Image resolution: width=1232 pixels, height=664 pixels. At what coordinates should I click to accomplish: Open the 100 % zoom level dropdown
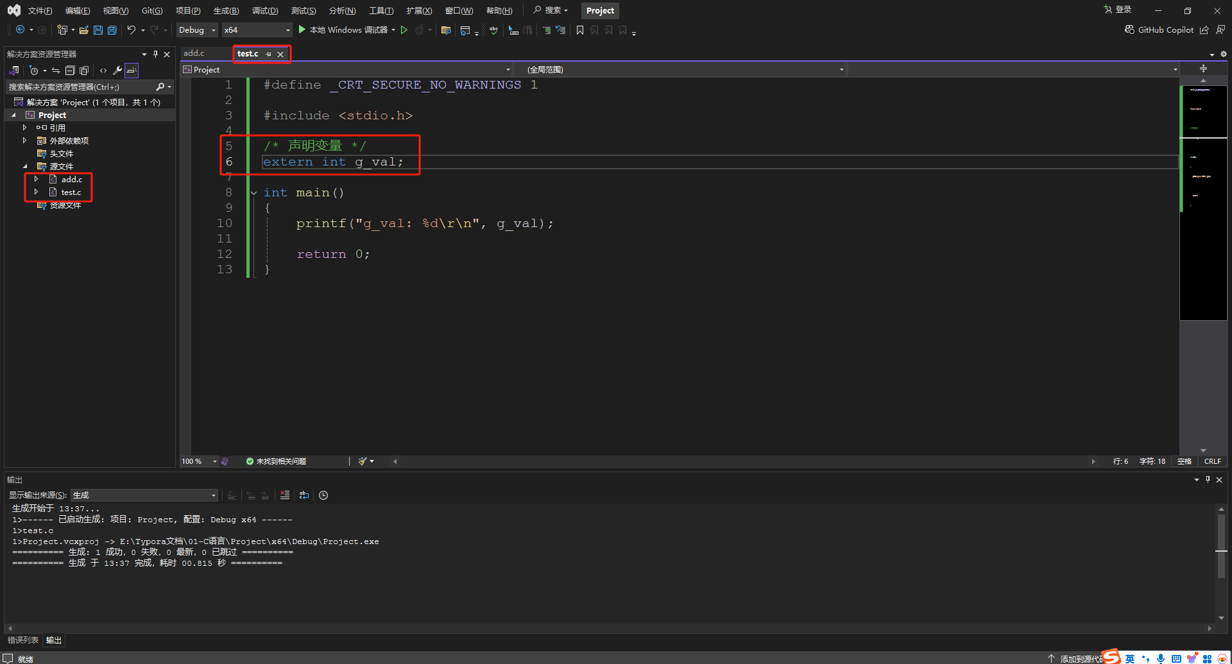[x=200, y=461]
